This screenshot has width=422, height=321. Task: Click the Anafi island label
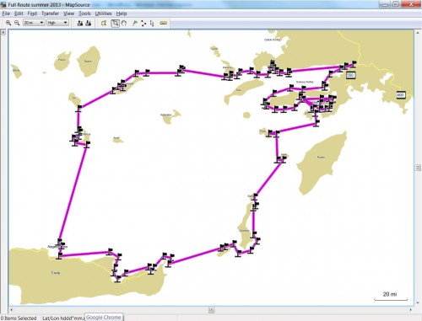coord(116,138)
